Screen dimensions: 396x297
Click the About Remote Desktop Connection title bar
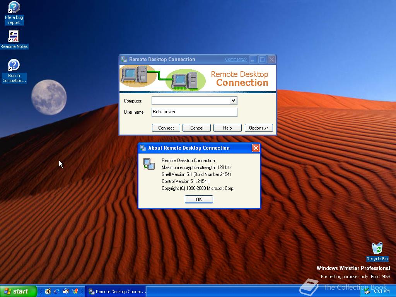(200, 148)
